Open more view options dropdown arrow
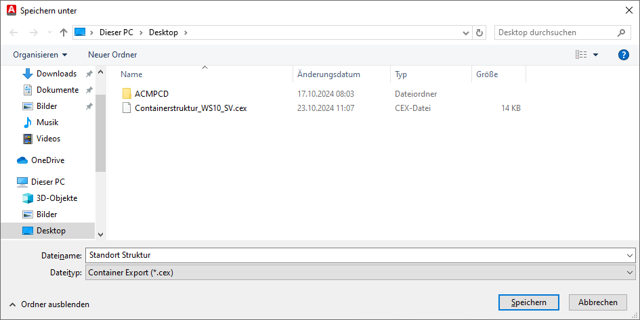 coord(595,55)
